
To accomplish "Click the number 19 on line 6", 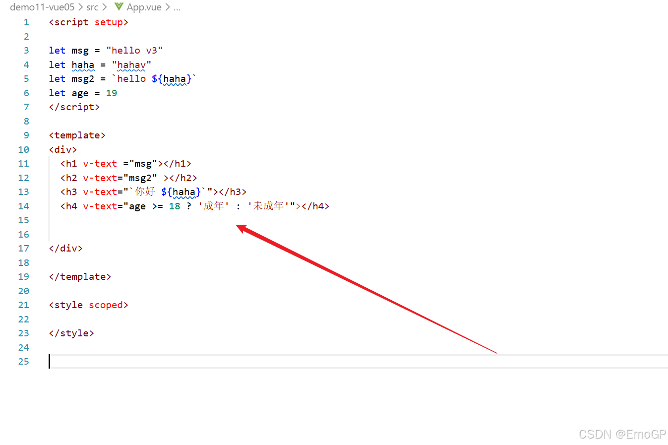I will pos(112,93).
